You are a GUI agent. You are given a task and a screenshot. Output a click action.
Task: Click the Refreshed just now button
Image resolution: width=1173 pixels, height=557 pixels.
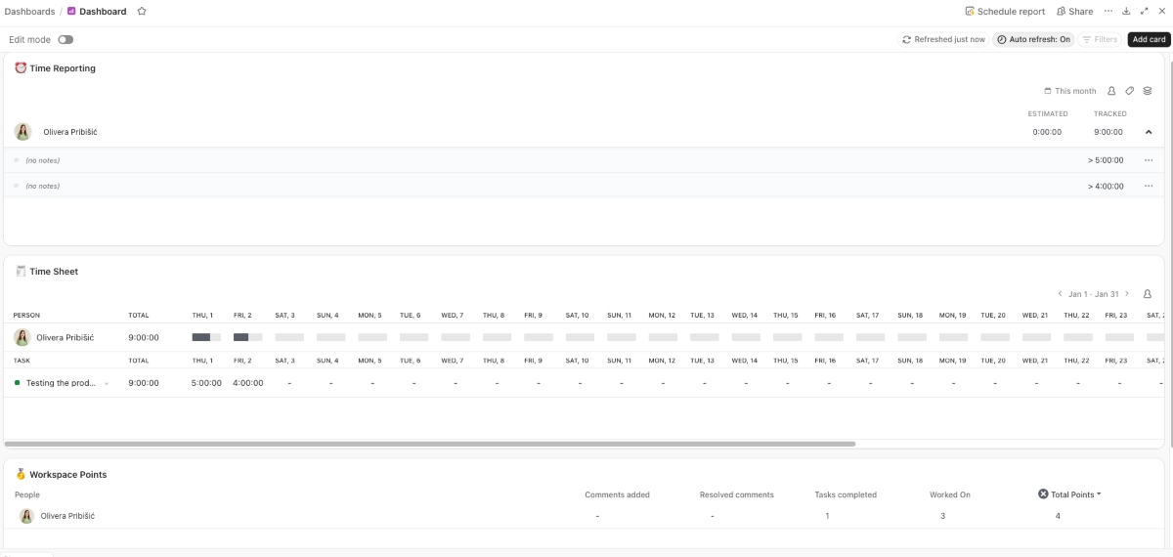click(x=943, y=40)
